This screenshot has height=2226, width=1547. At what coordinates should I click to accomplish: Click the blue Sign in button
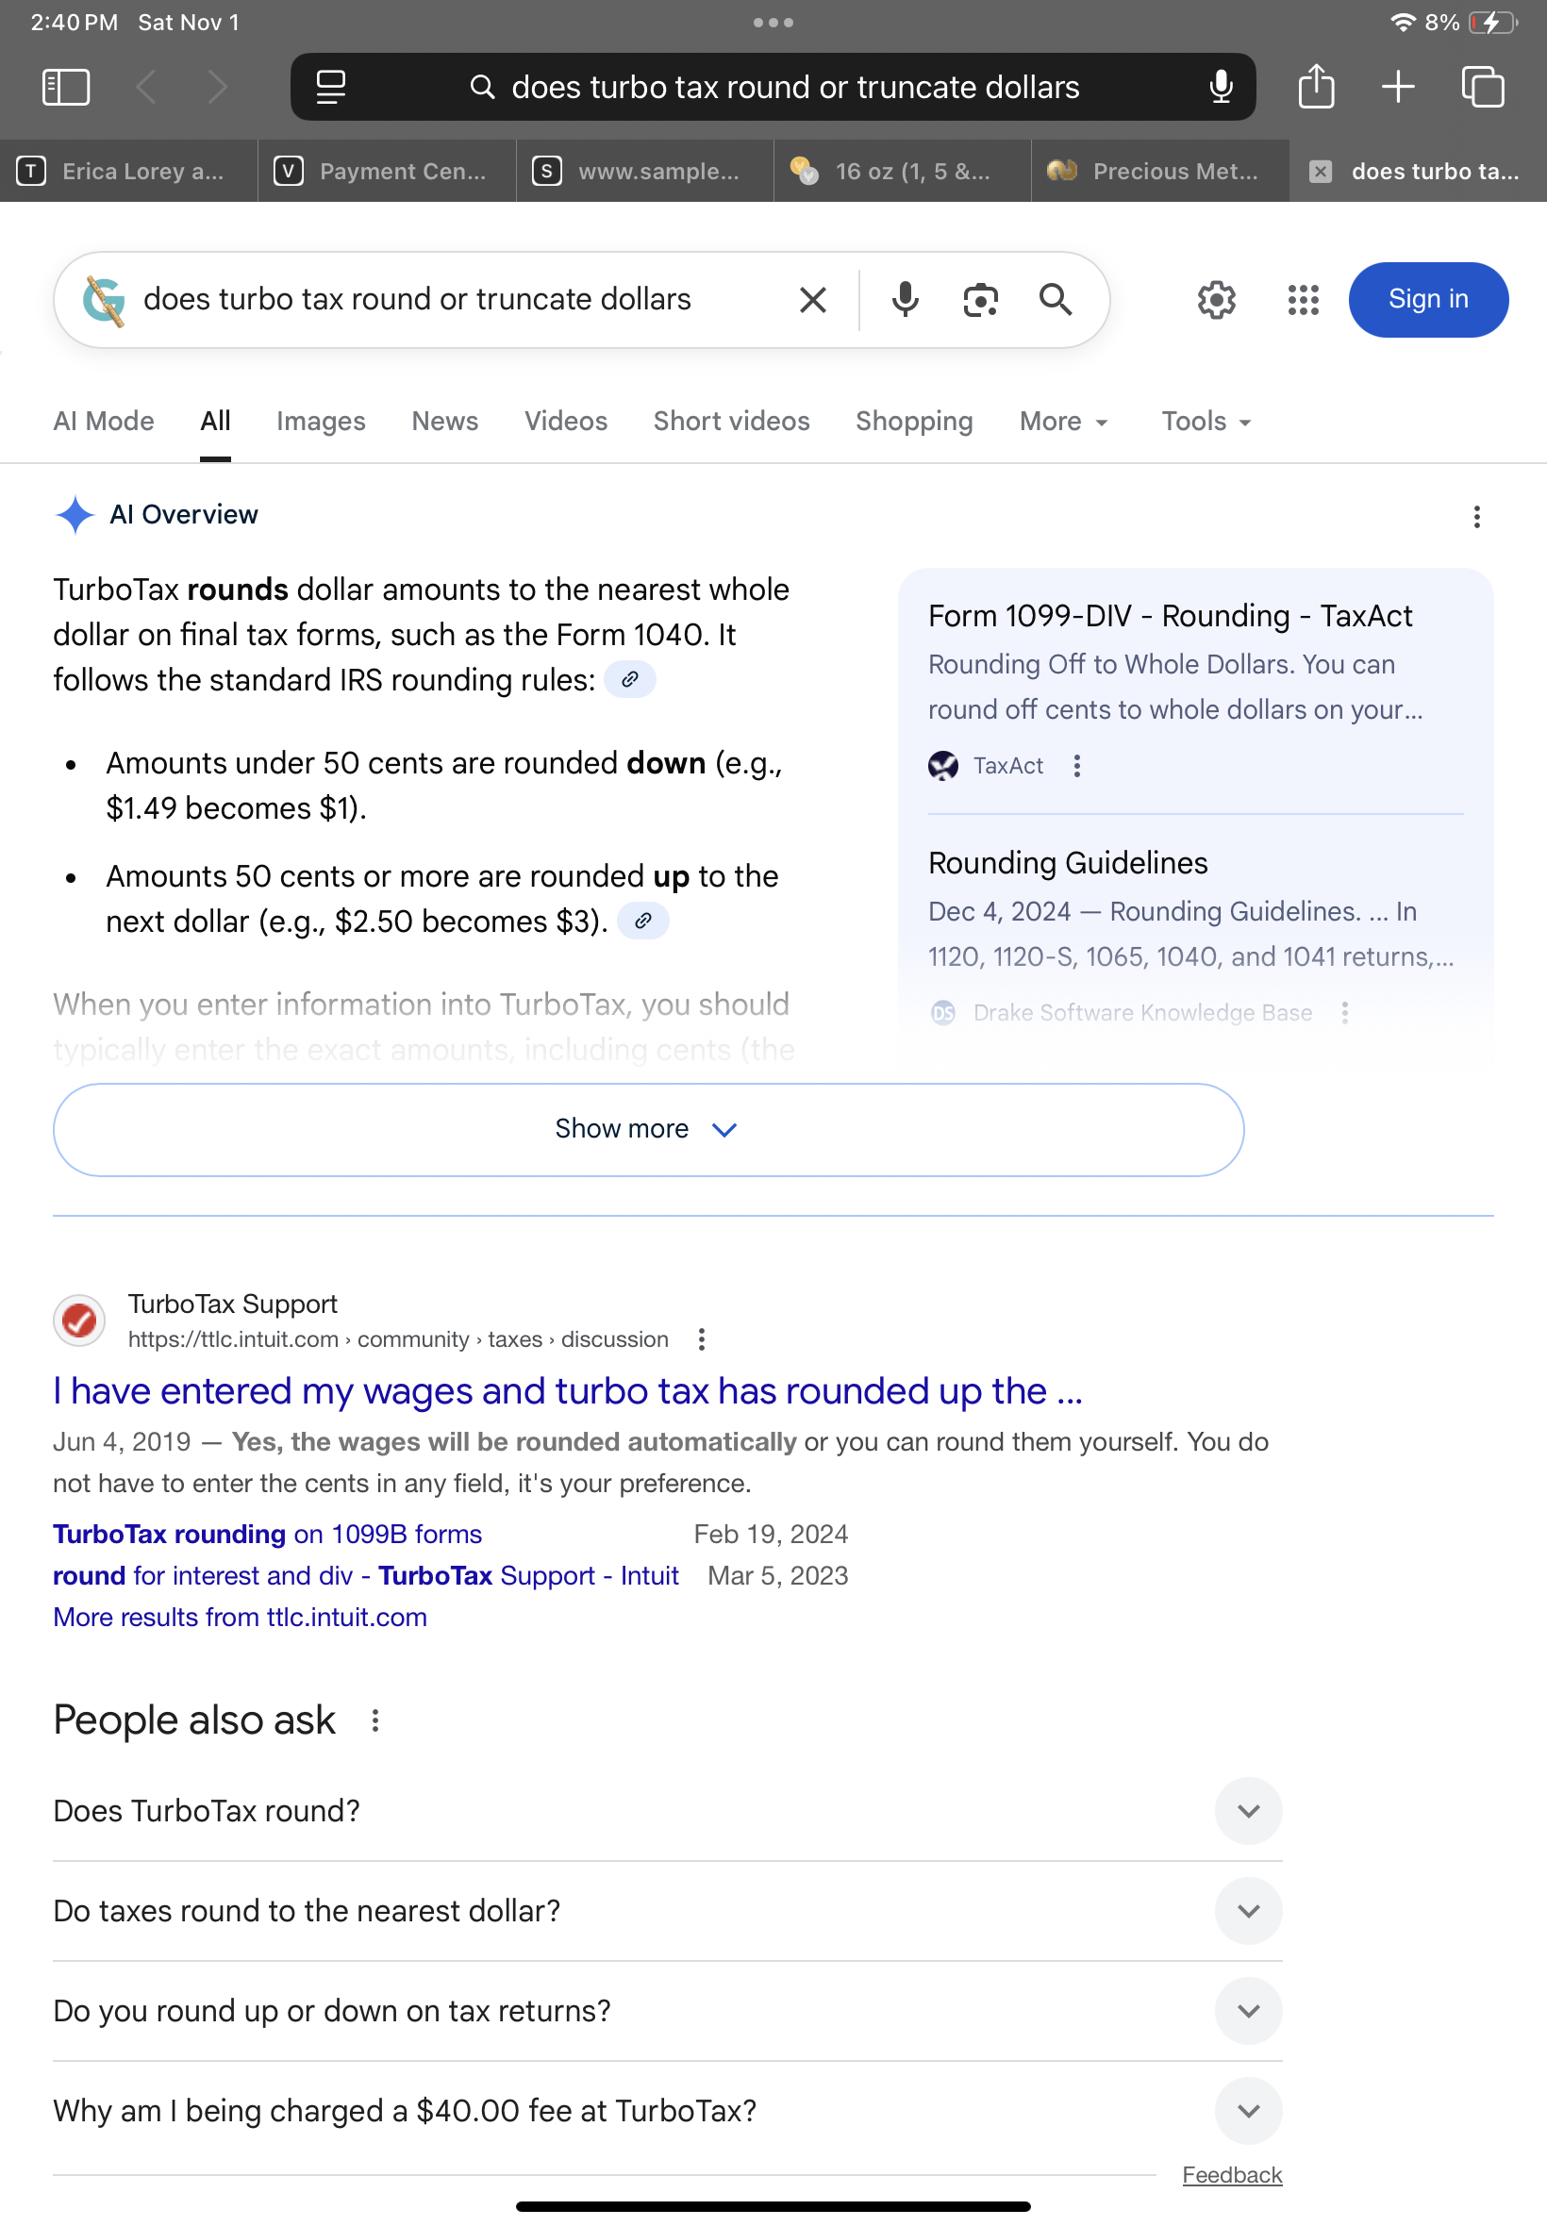(x=1427, y=299)
